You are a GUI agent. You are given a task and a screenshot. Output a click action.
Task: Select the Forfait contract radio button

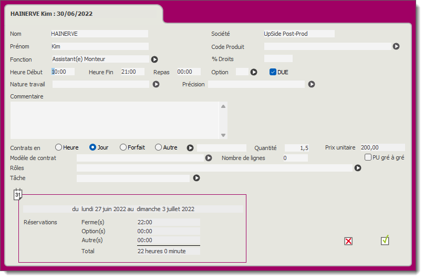click(123, 147)
